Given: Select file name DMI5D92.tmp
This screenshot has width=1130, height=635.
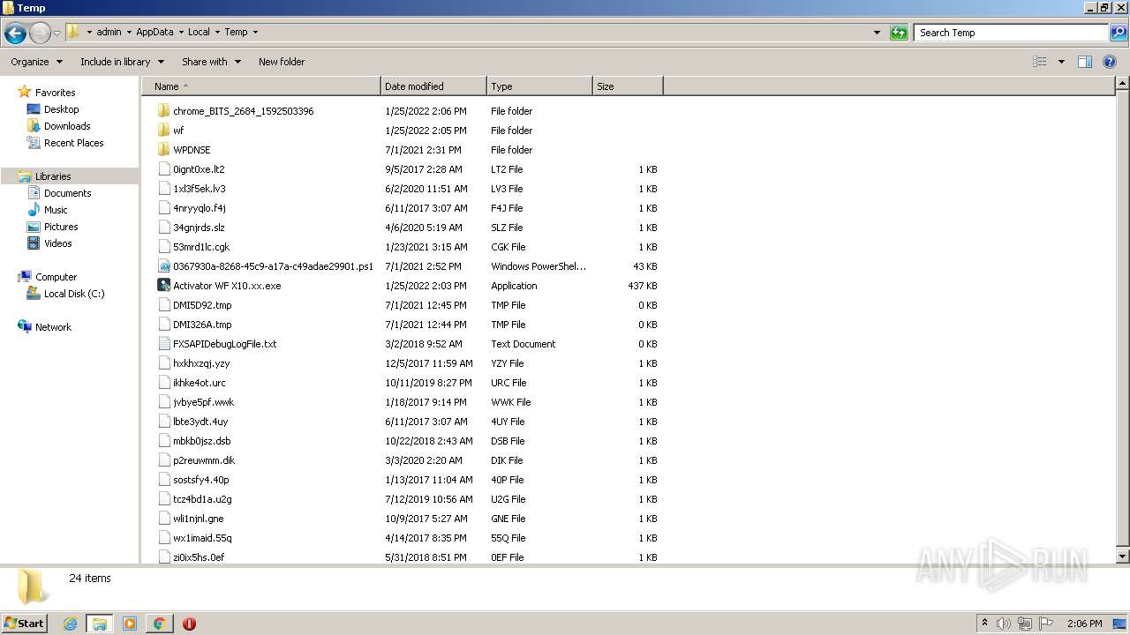Looking at the screenshot, I should tap(202, 305).
